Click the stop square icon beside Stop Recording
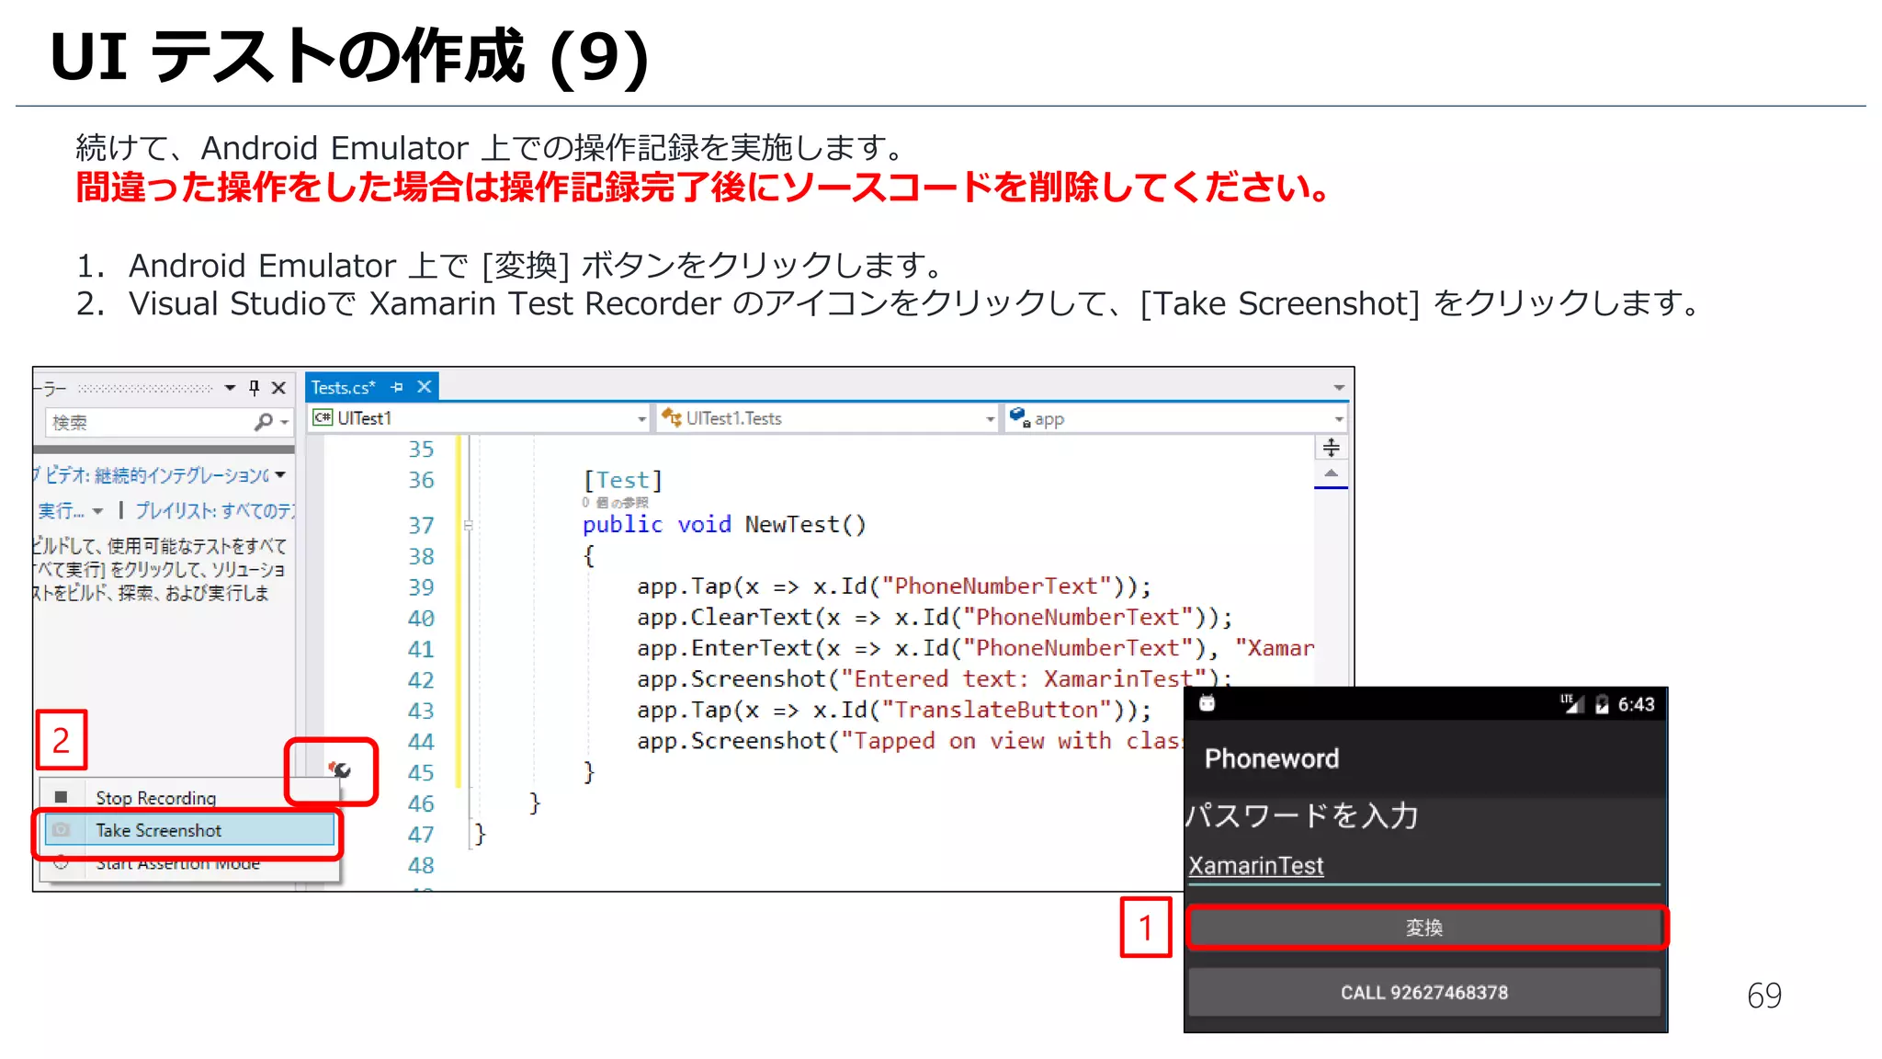Viewport: 1882px width, 1059px height. coord(61,797)
